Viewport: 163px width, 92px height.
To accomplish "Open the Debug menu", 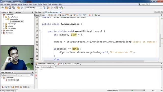I will point(35,4).
